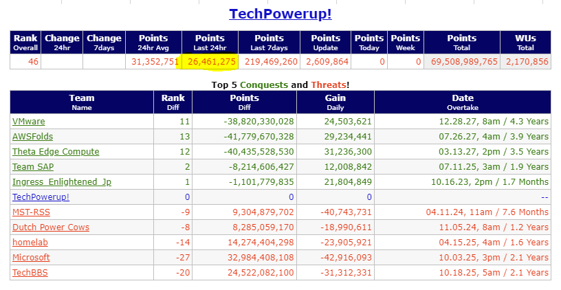
Task: Click the Change 7days column header
Action: click(x=104, y=43)
